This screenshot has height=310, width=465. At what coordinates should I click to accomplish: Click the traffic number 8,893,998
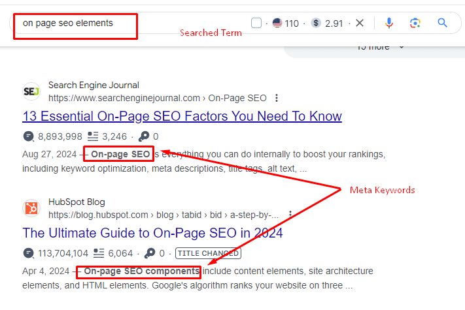(x=60, y=136)
